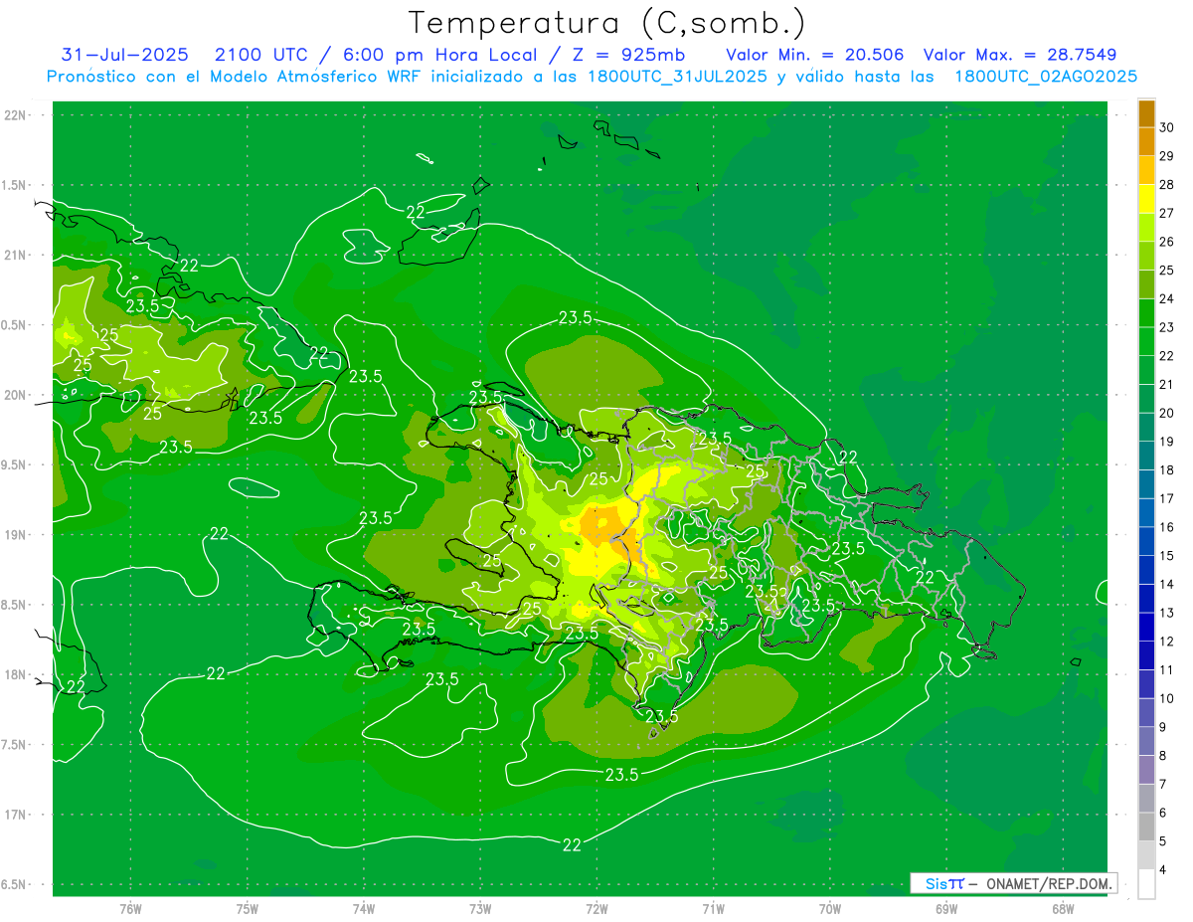Screen dimensions: 1193x922
Task: Click the swatch between 23 and 24
Action: click(1146, 313)
